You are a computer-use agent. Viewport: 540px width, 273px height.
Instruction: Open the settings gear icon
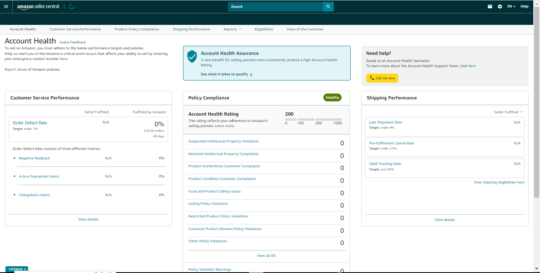tap(500, 6)
